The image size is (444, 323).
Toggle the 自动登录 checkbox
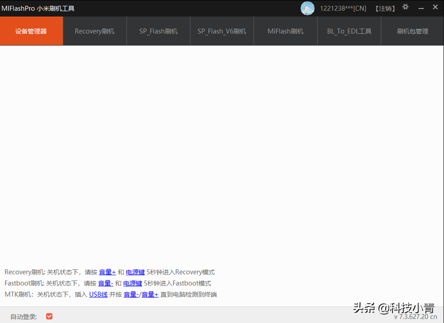point(49,316)
